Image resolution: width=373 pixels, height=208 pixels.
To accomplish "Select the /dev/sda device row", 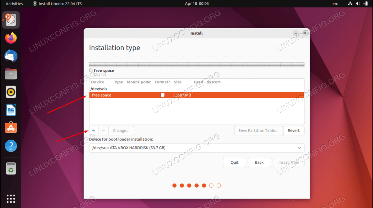I will [x=197, y=89].
